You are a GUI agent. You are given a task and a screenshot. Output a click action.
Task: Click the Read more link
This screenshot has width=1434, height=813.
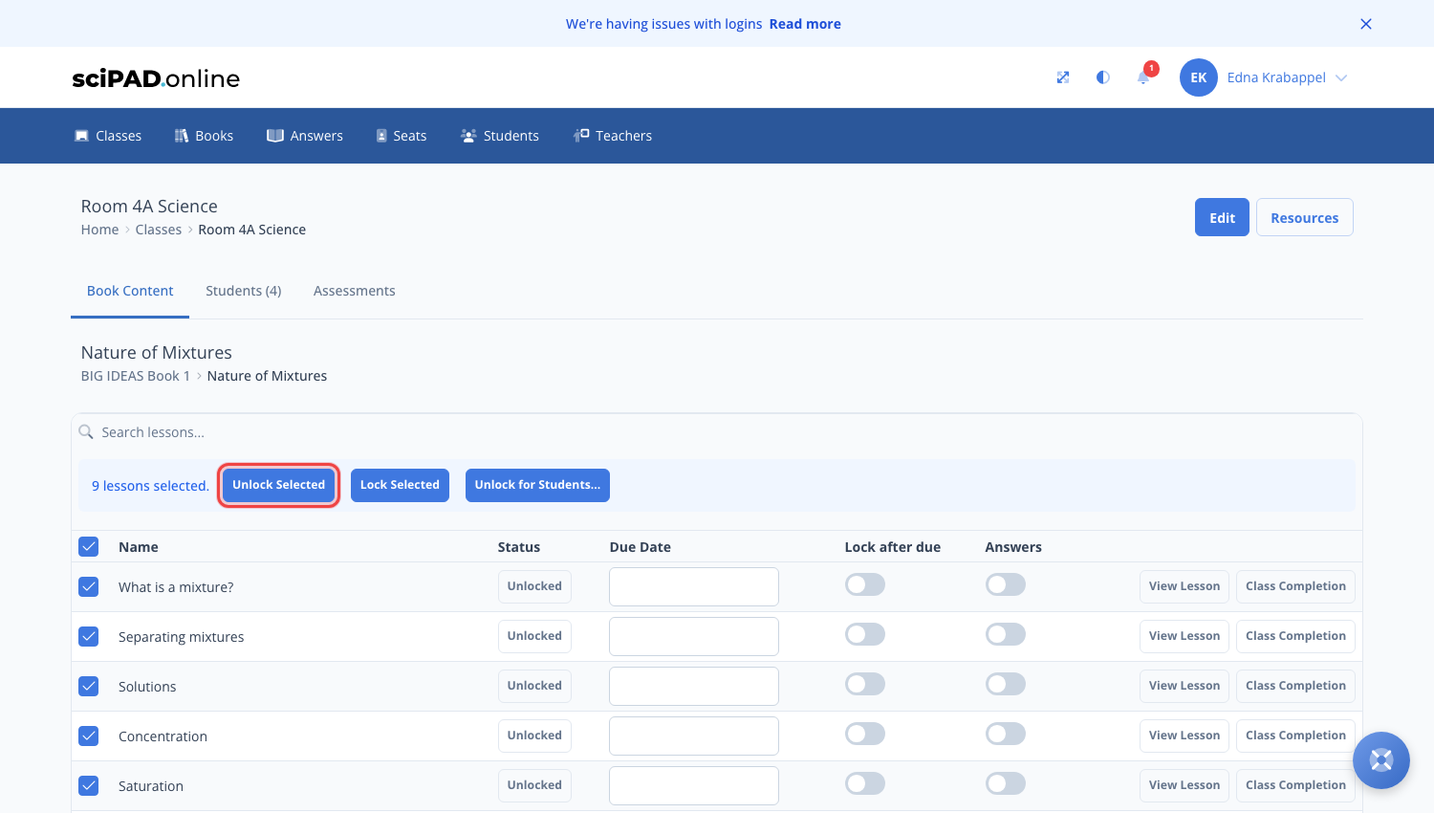tap(805, 24)
